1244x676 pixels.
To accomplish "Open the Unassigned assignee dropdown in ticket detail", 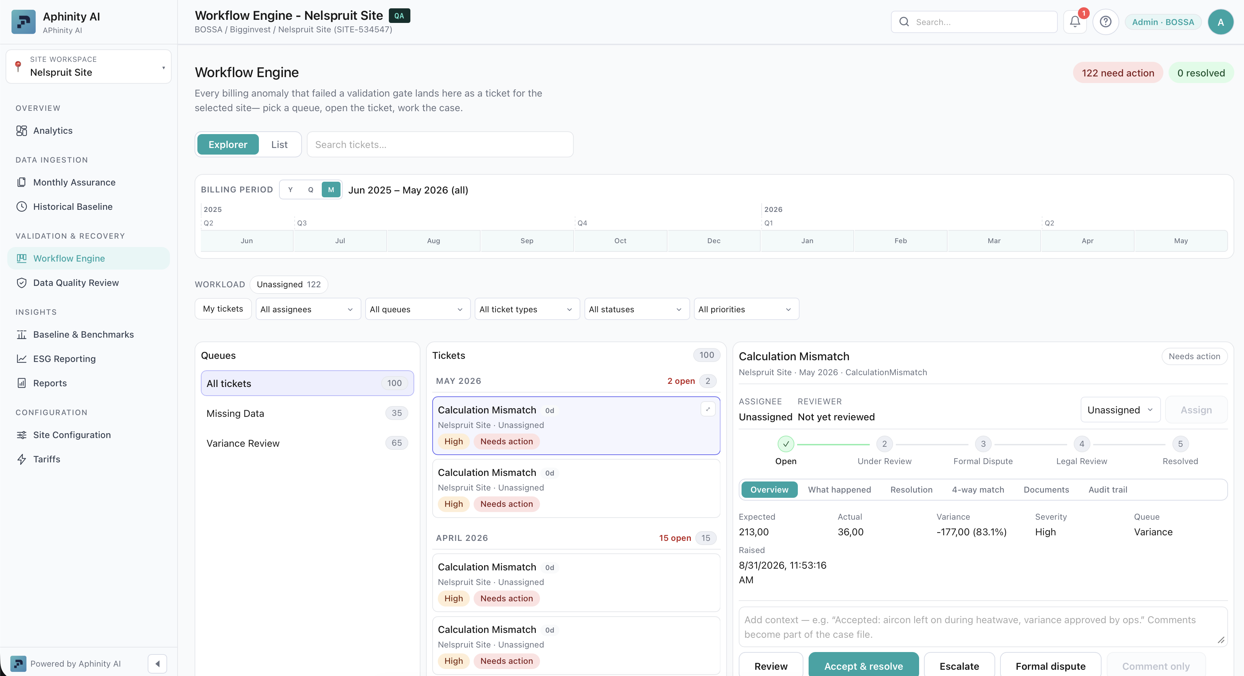I will 1120,410.
